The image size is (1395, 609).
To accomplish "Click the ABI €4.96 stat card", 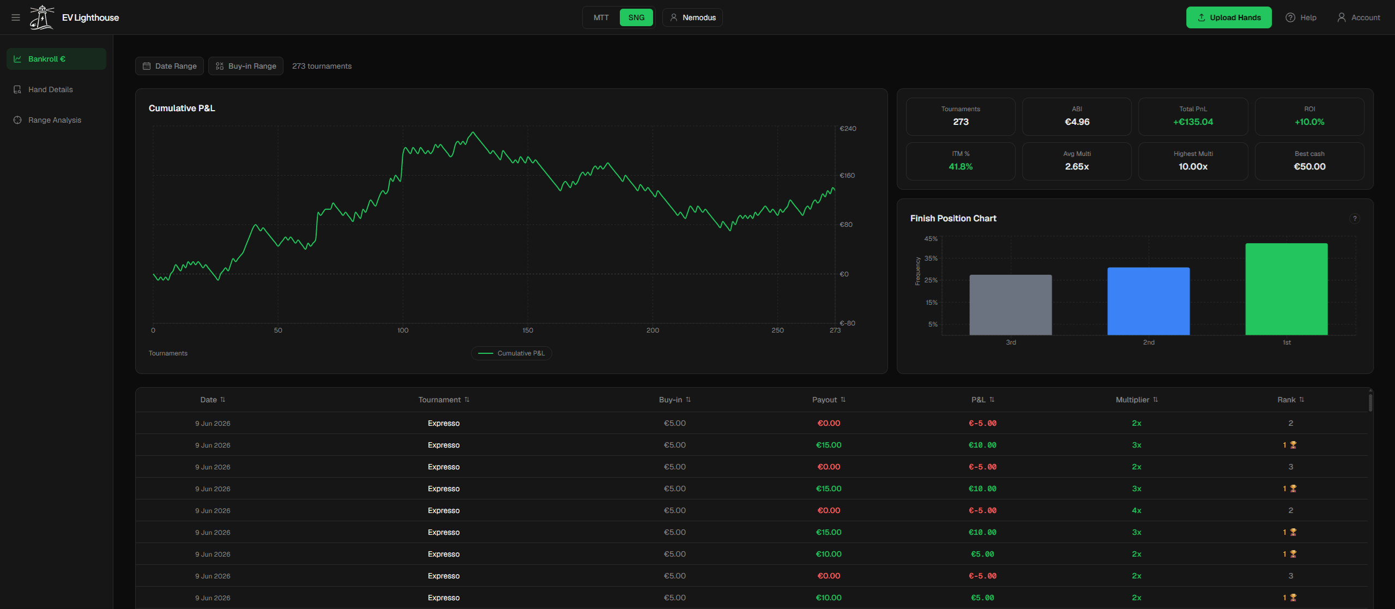I will pyautogui.click(x=1077, y=117).
